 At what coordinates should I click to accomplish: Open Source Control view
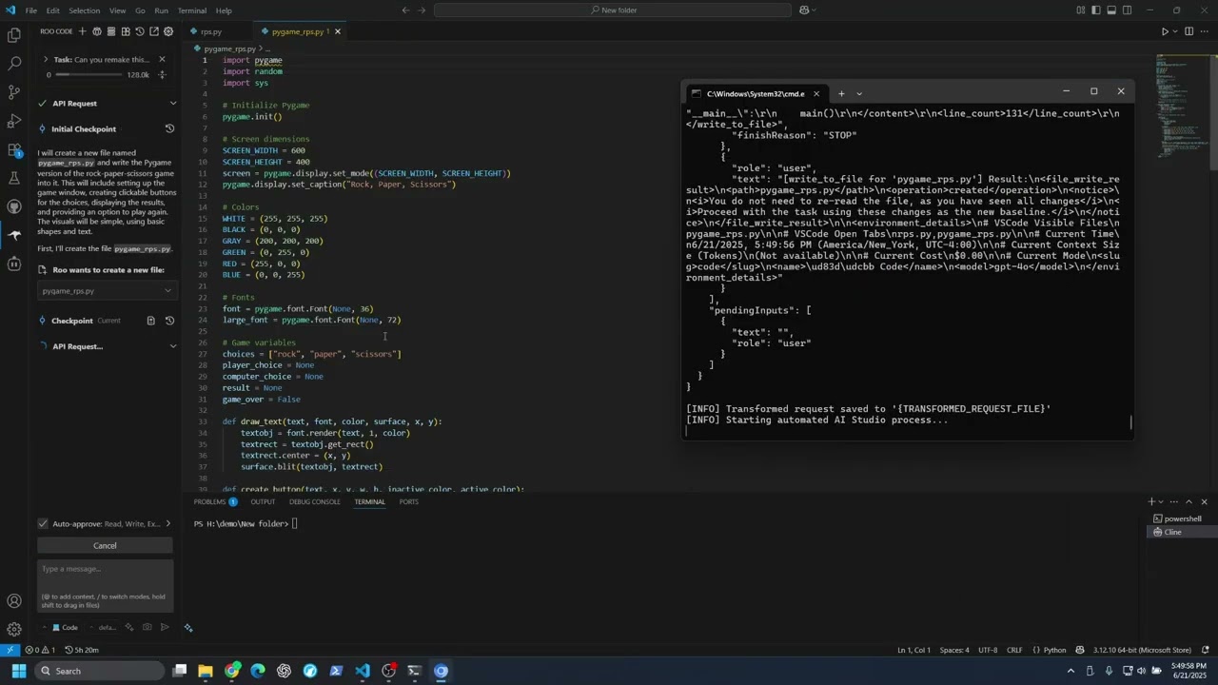click(x=14, y=92)
